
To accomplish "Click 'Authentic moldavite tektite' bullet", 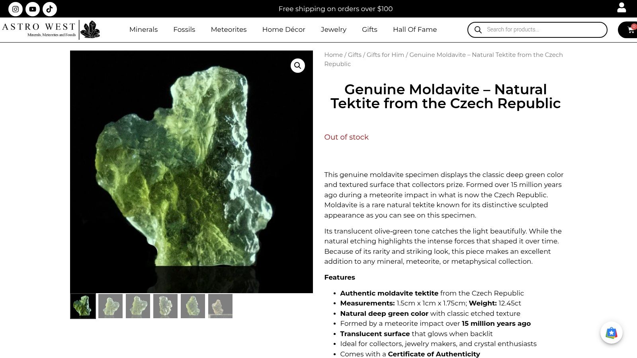I will tap(389, 293).
